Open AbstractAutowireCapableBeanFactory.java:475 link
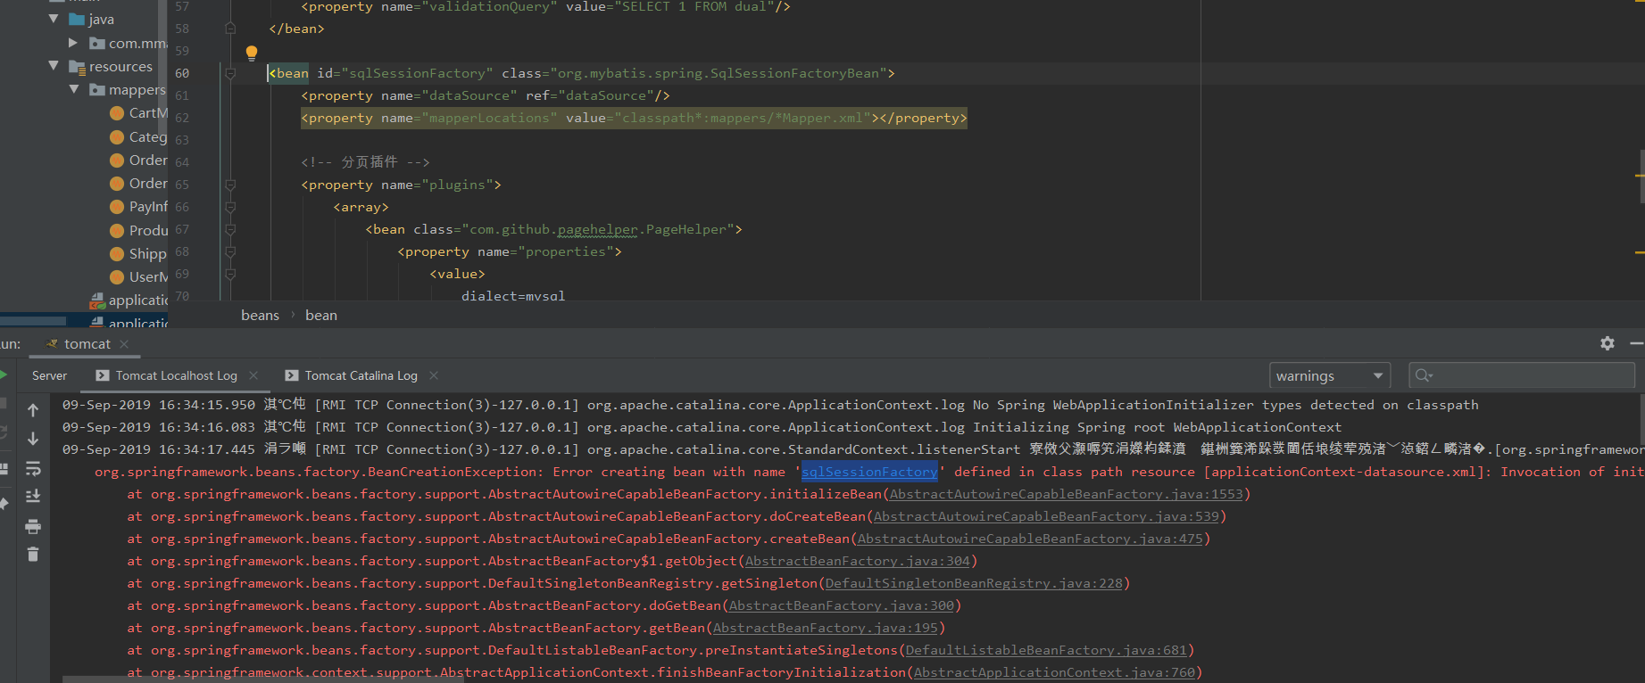The width and height of the screenshot is (1645, 683). (1030, 539)
